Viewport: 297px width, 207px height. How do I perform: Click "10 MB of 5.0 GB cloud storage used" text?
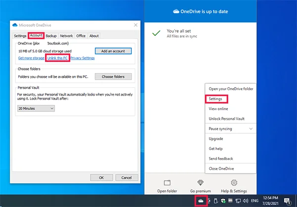coord(45,51)
